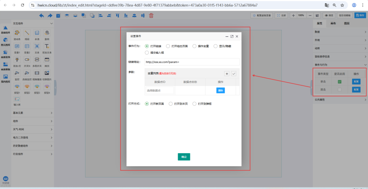
Task: Pick the 视频播放 video component
Action: (37, 74)
